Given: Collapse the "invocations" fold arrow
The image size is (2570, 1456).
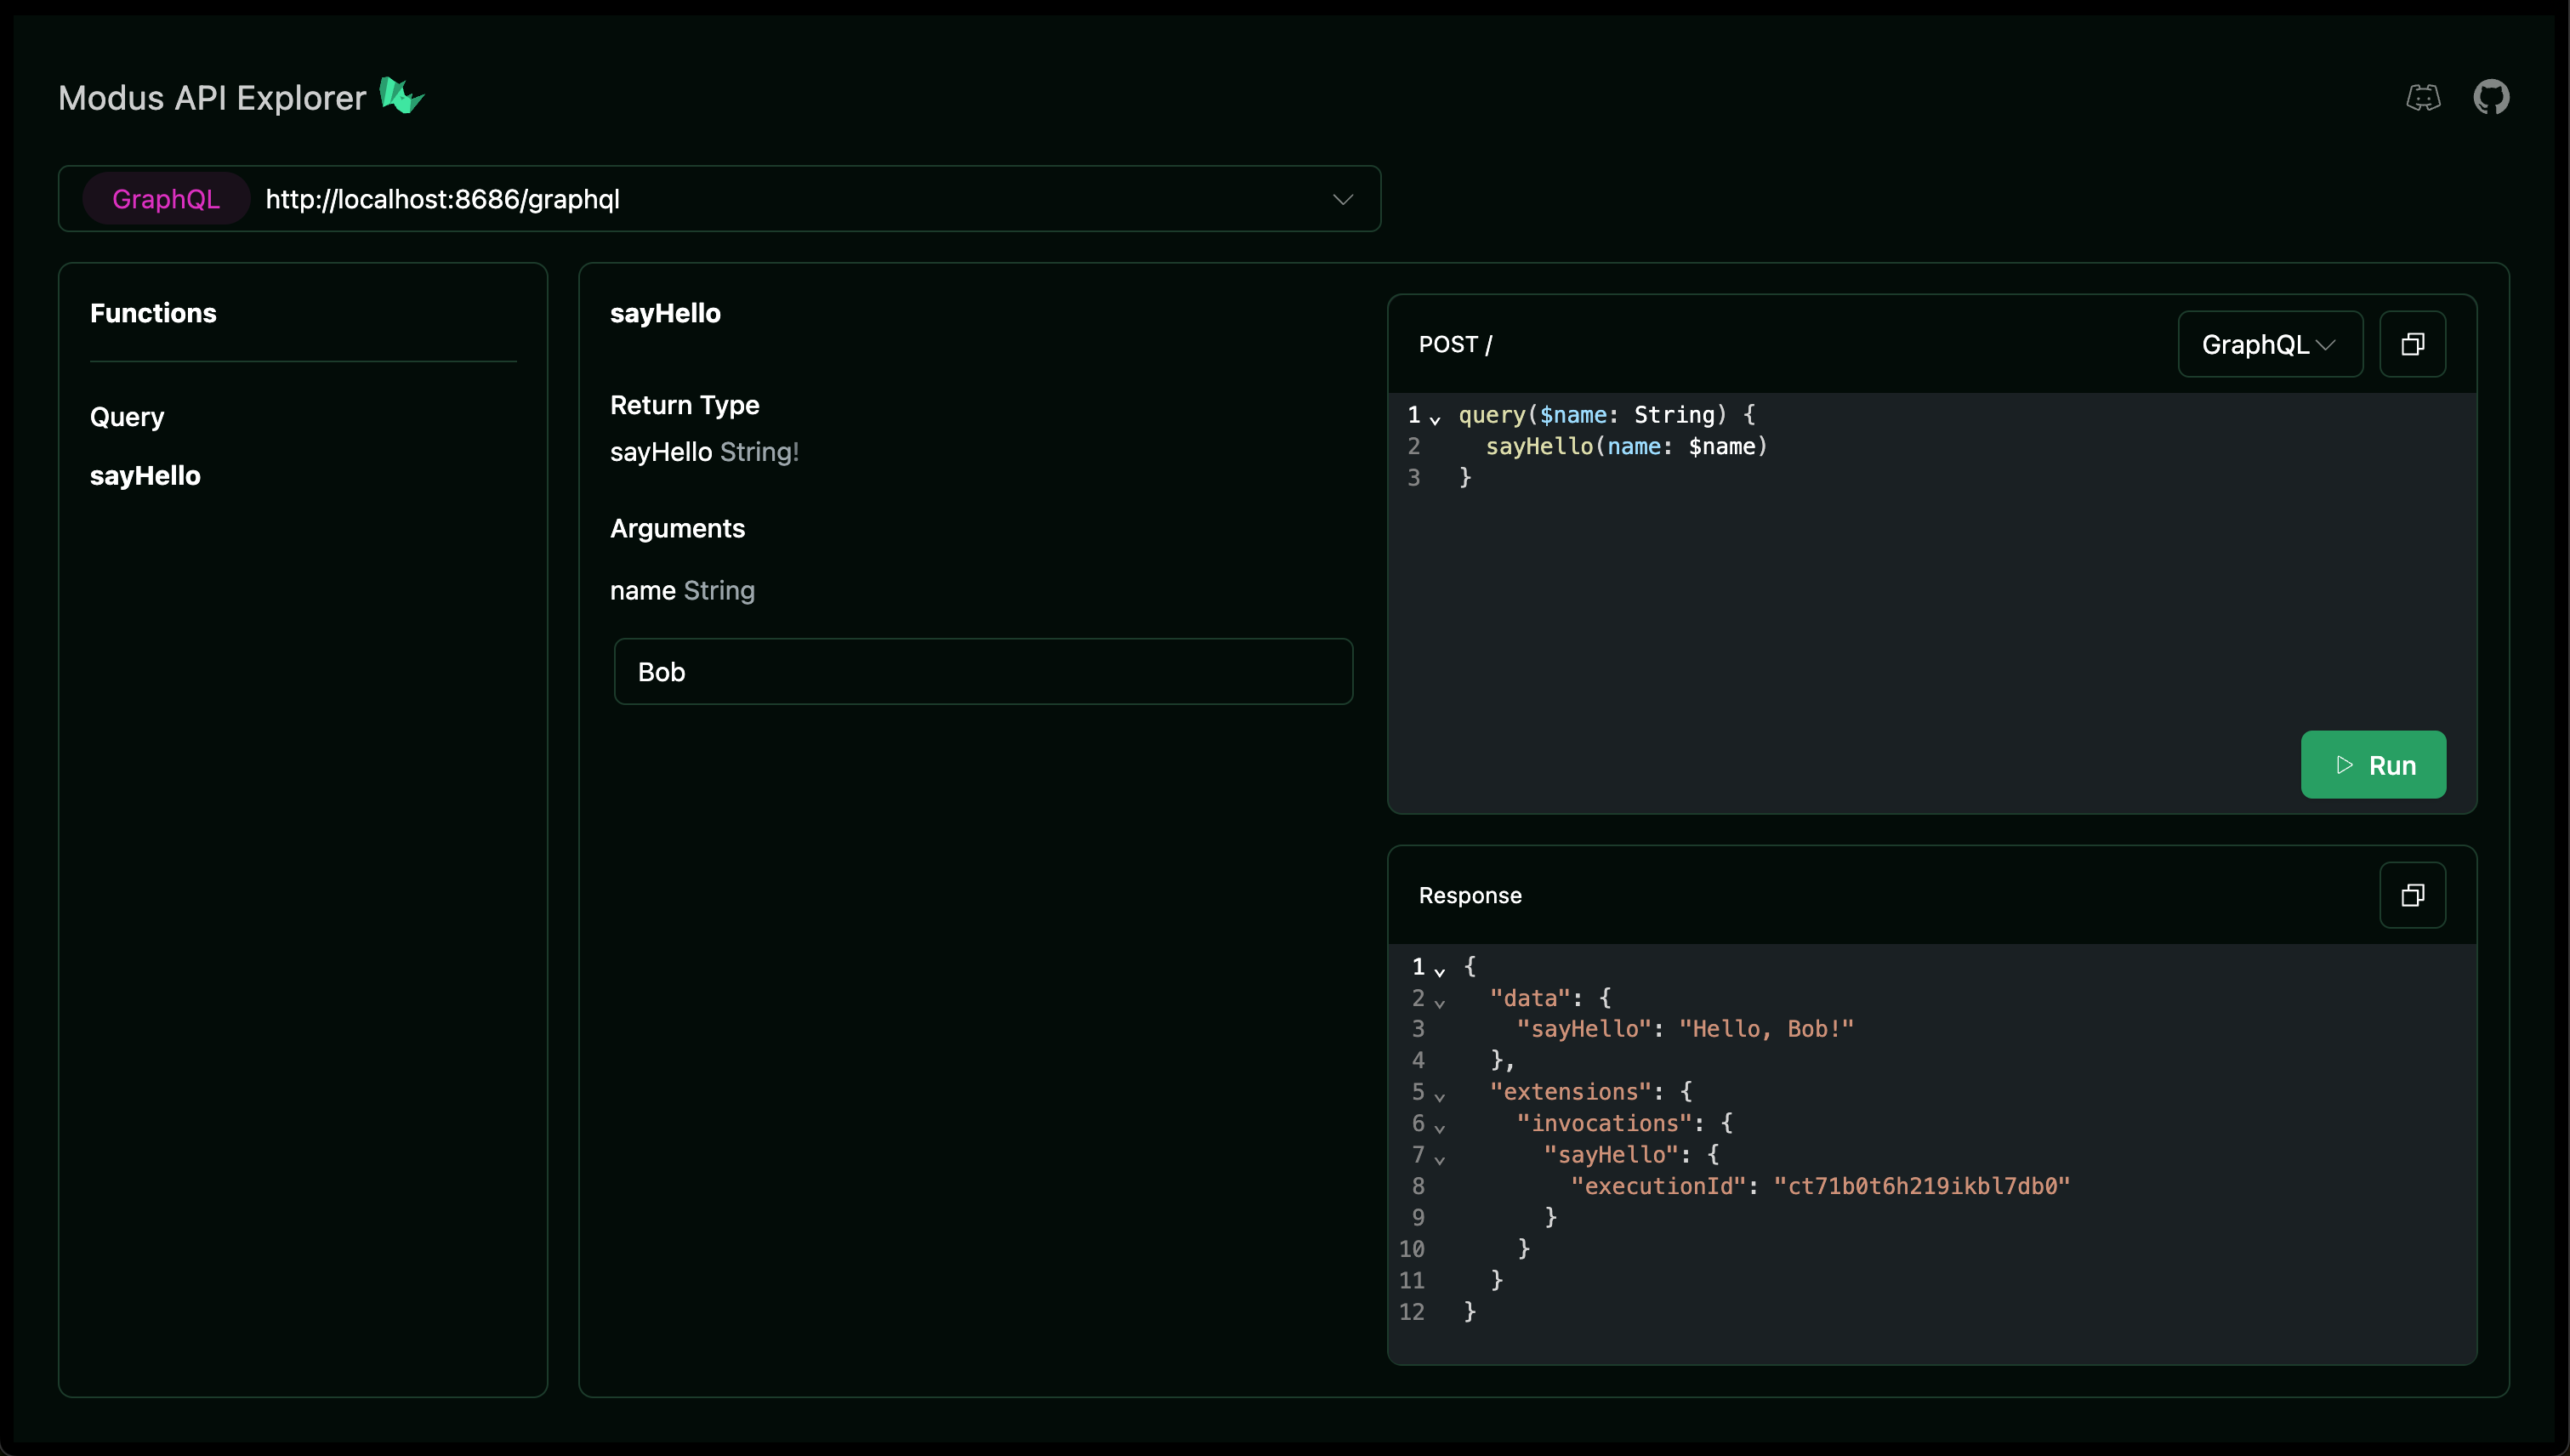Looking at the screenshot, I should pyautogui.click(x=1439, y=1128).
